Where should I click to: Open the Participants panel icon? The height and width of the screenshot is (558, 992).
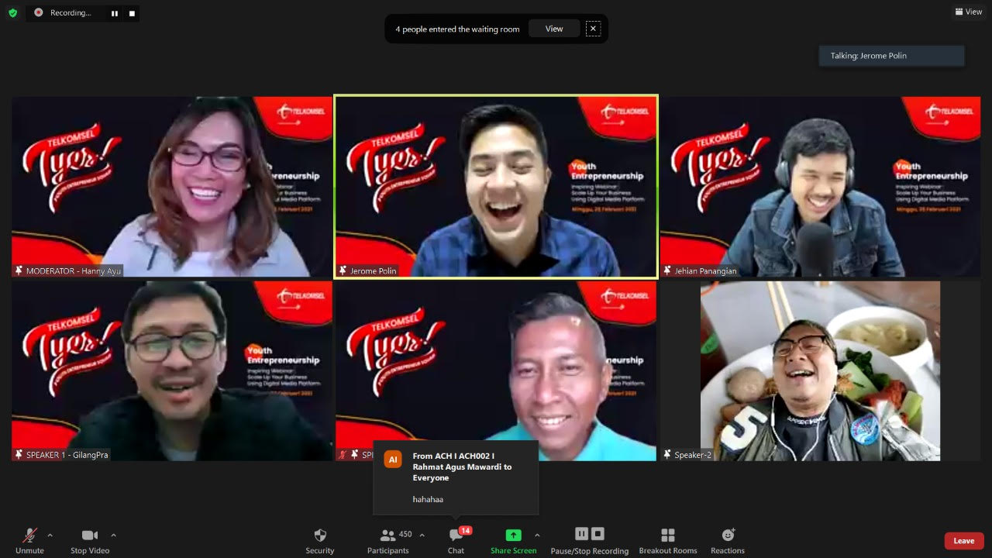pyautogui.click(x=387, y=535)
